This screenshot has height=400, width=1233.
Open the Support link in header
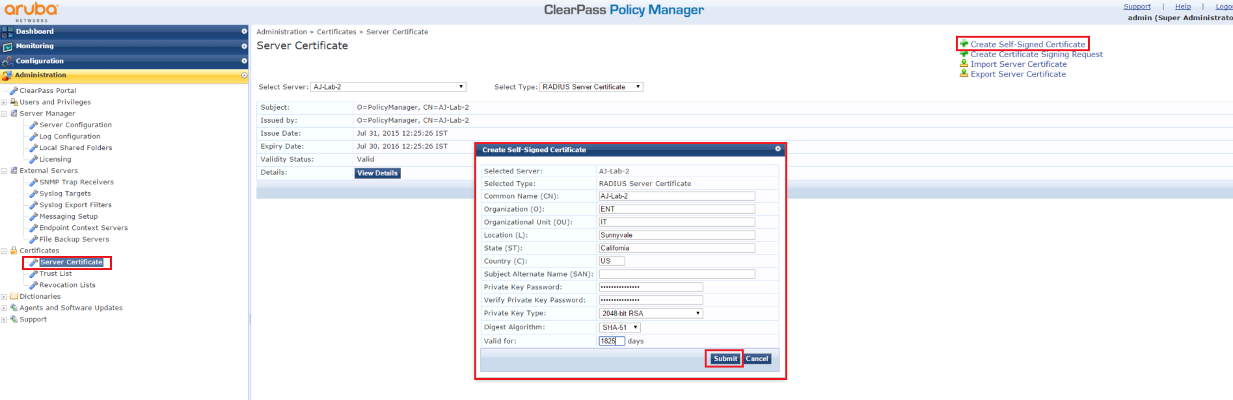click(1137, 6)
